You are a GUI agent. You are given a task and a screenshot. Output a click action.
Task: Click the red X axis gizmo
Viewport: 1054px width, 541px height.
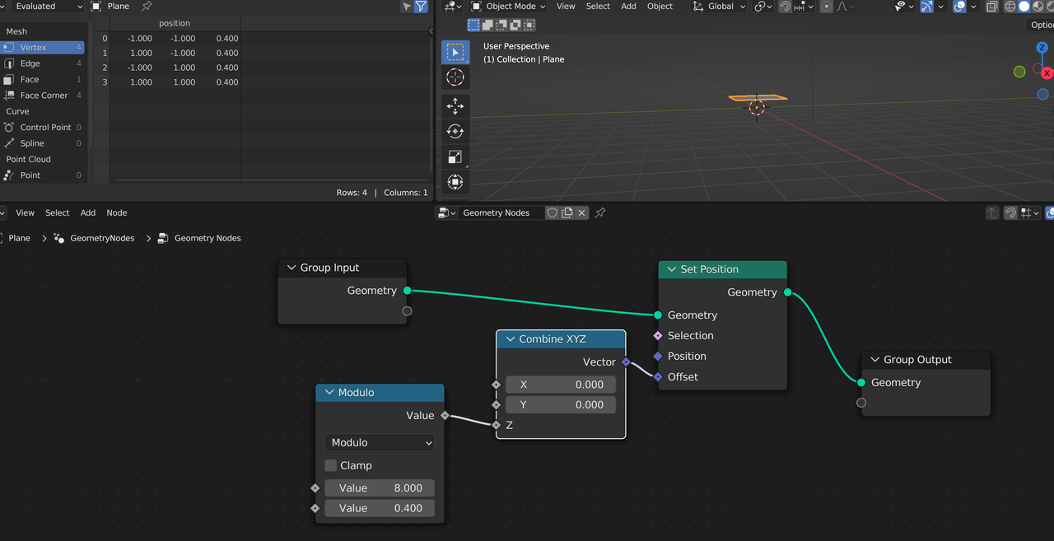point(1047,73)
